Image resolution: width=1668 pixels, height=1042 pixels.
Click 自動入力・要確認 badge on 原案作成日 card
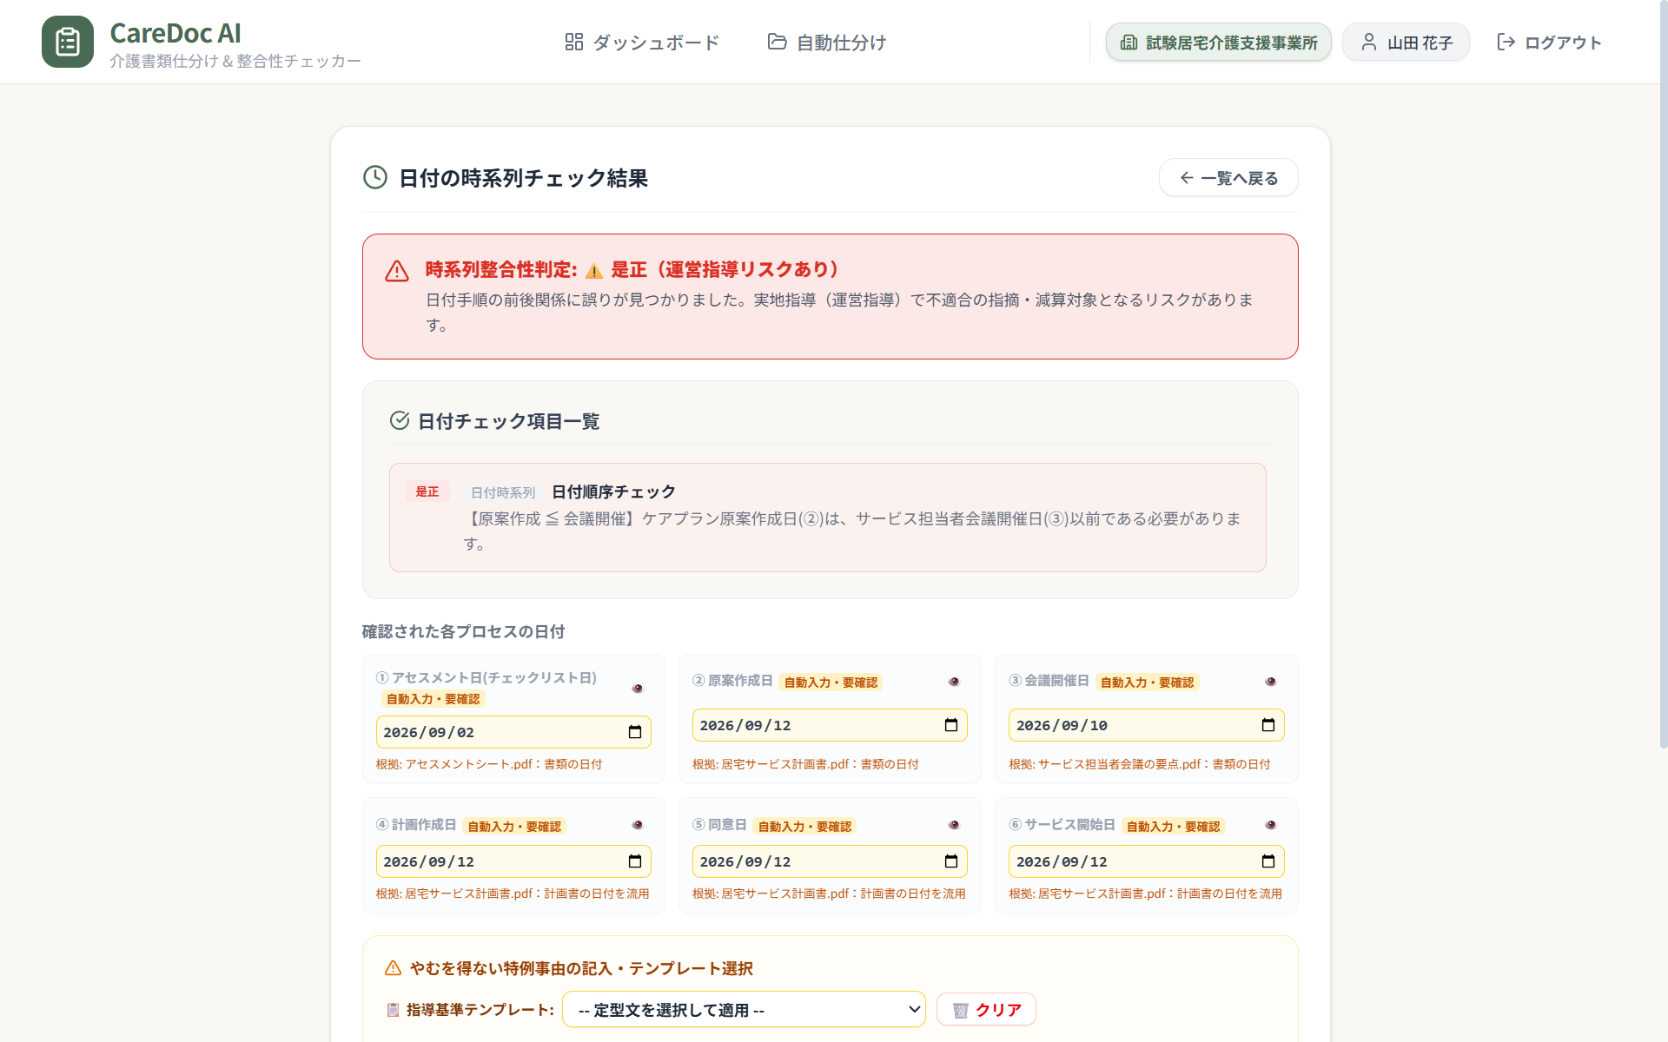[x=831, y=683]
